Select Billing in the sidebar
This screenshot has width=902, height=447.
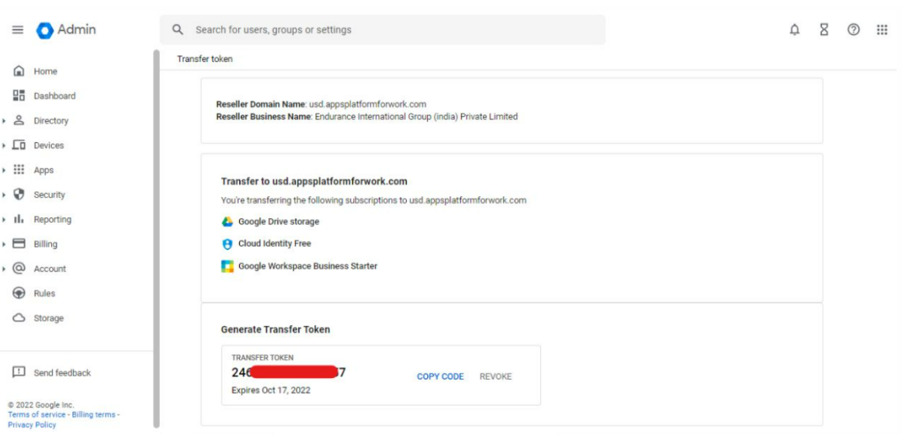tap(46, 244)
